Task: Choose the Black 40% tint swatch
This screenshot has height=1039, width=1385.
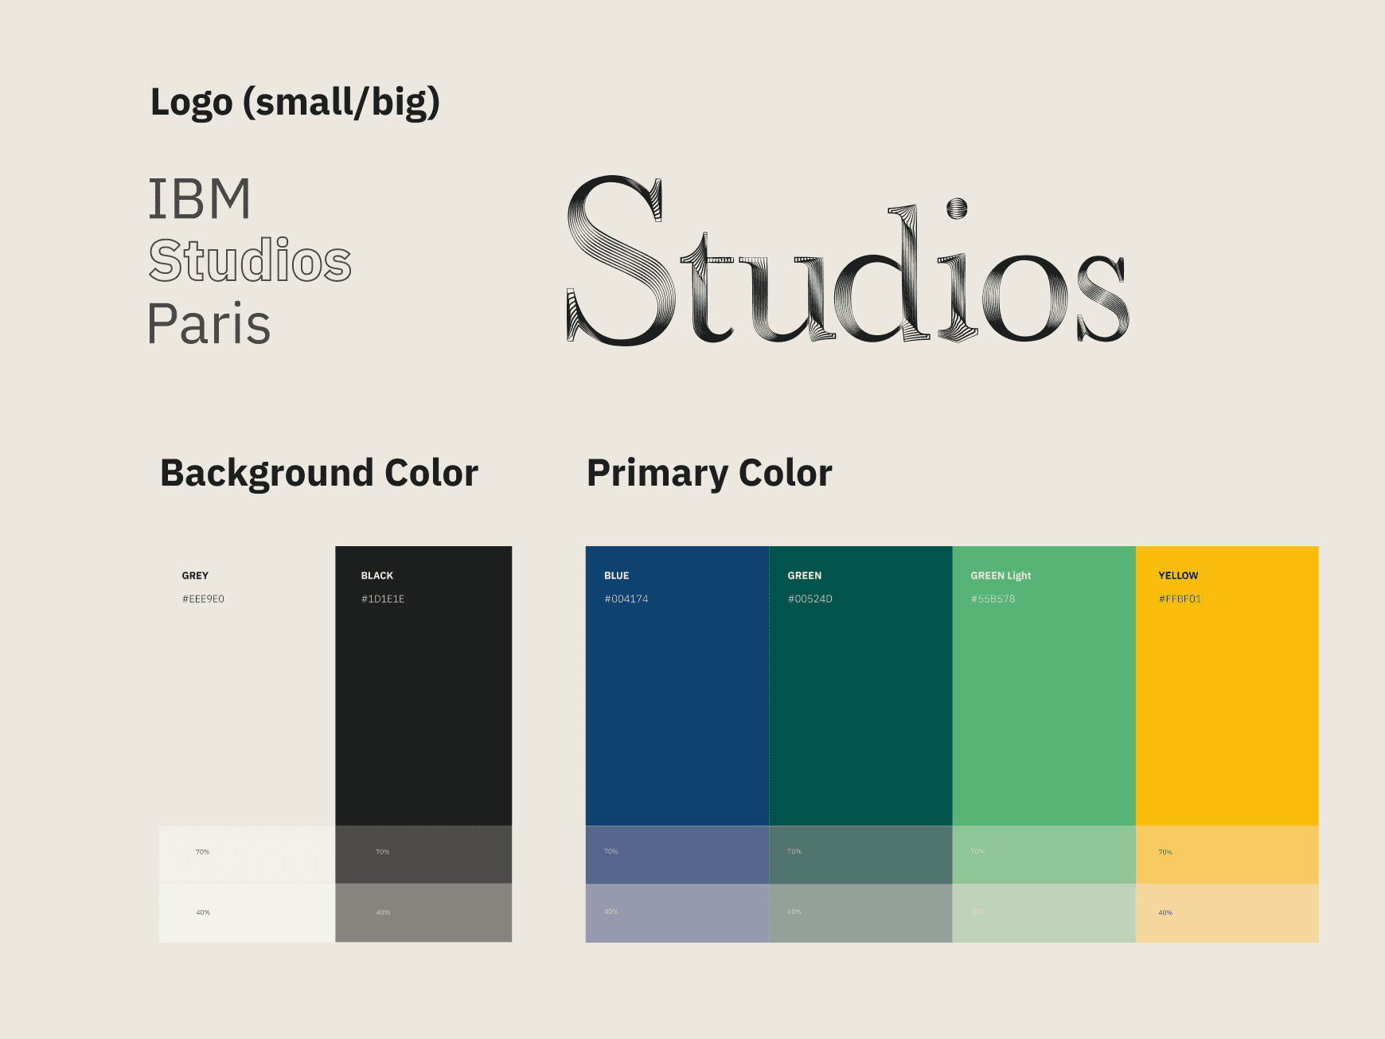Action: click(423, 913)
